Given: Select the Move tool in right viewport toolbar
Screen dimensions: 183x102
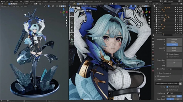Looking at the screenshot, I should pos(72,19).
